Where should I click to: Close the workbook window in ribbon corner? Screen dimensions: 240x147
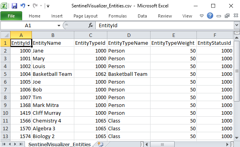[x=236, y=16]
